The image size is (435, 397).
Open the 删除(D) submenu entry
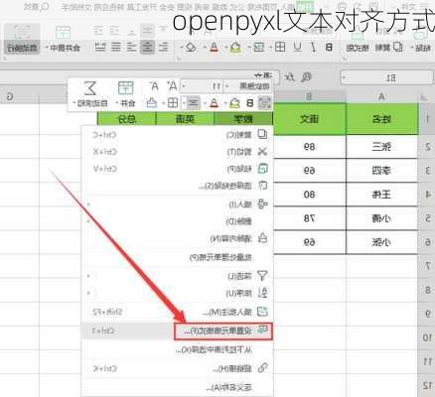point(177,221)
